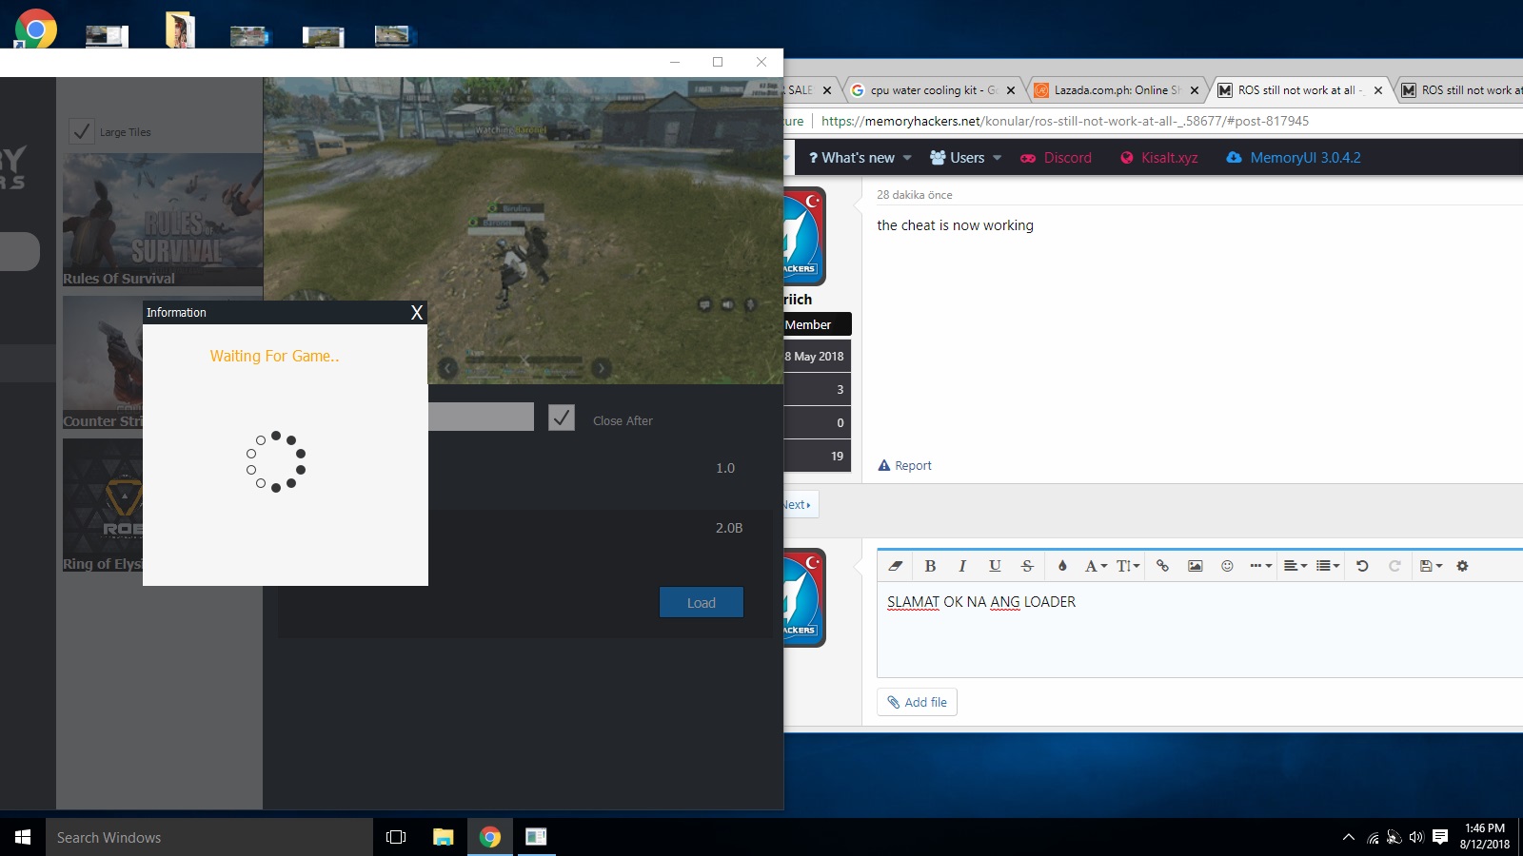Click the Windows Start button
The height and width of the screenshot is (856, 1523).
(x=23, y=837)
